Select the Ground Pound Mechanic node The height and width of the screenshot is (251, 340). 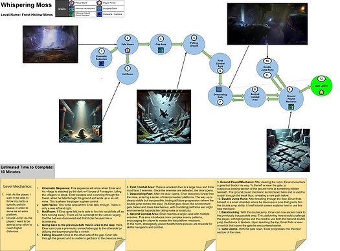(x=291, y=98)
